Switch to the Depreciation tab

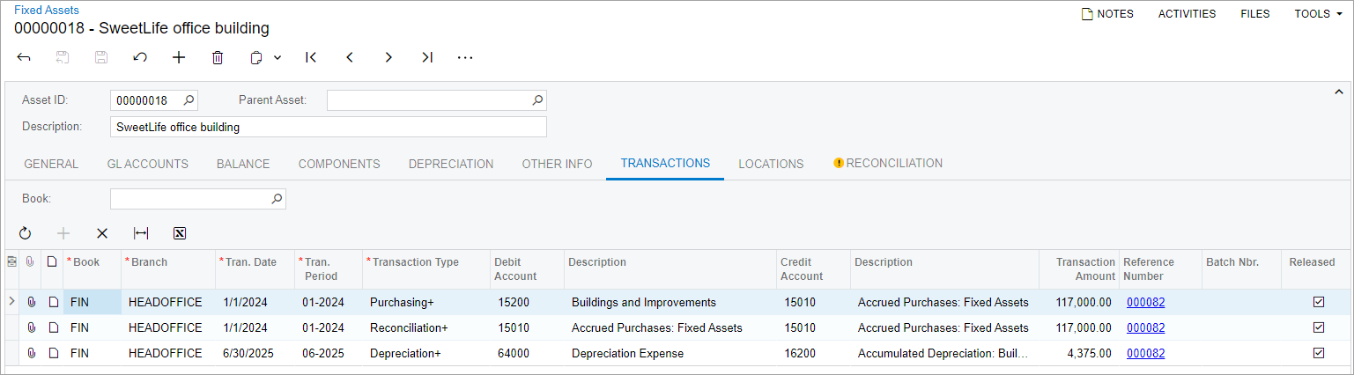coord(450,164)
